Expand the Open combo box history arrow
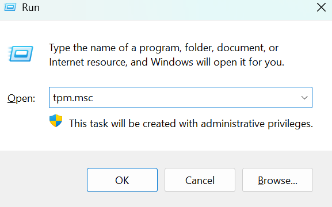 (x=304, y=98)
